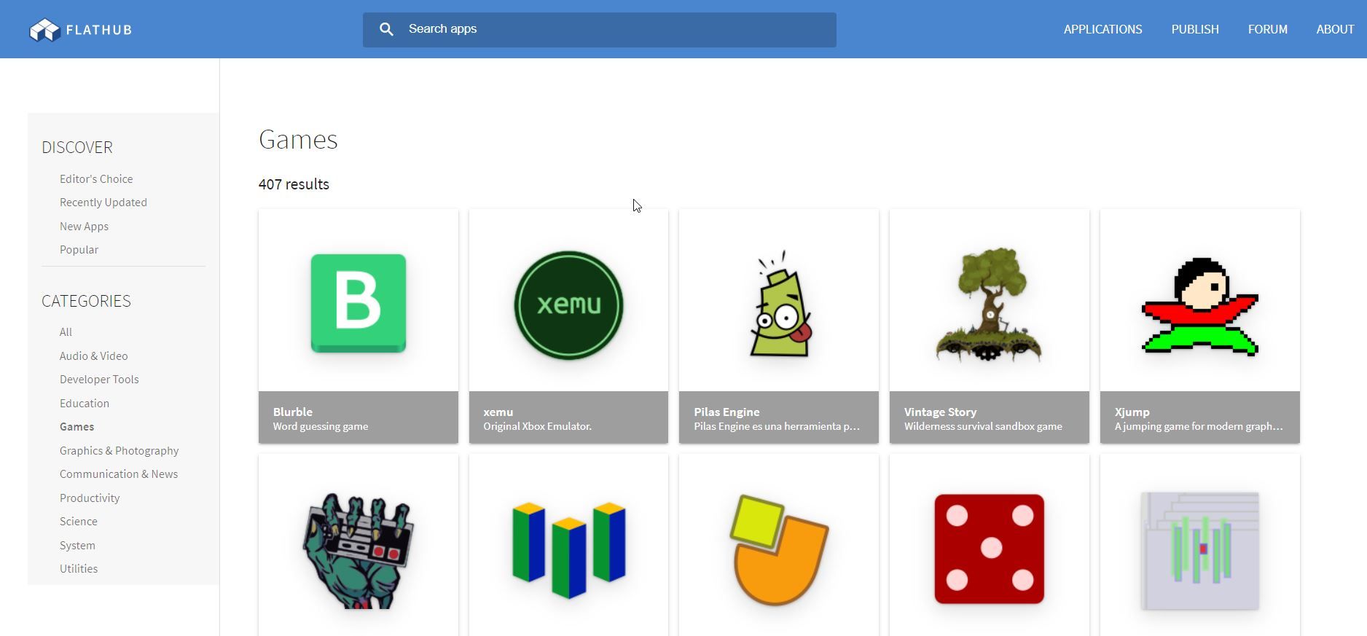
Task: Go to Popular apps
Action: pos(79,250)
